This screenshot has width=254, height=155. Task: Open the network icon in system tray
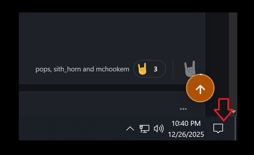(144, 129)
